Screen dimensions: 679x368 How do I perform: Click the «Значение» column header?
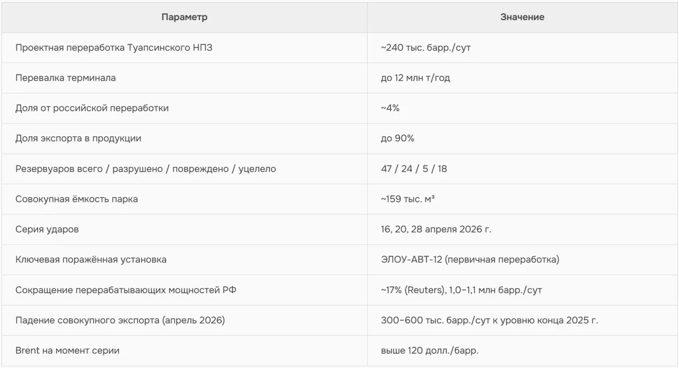tap(522, 17)
